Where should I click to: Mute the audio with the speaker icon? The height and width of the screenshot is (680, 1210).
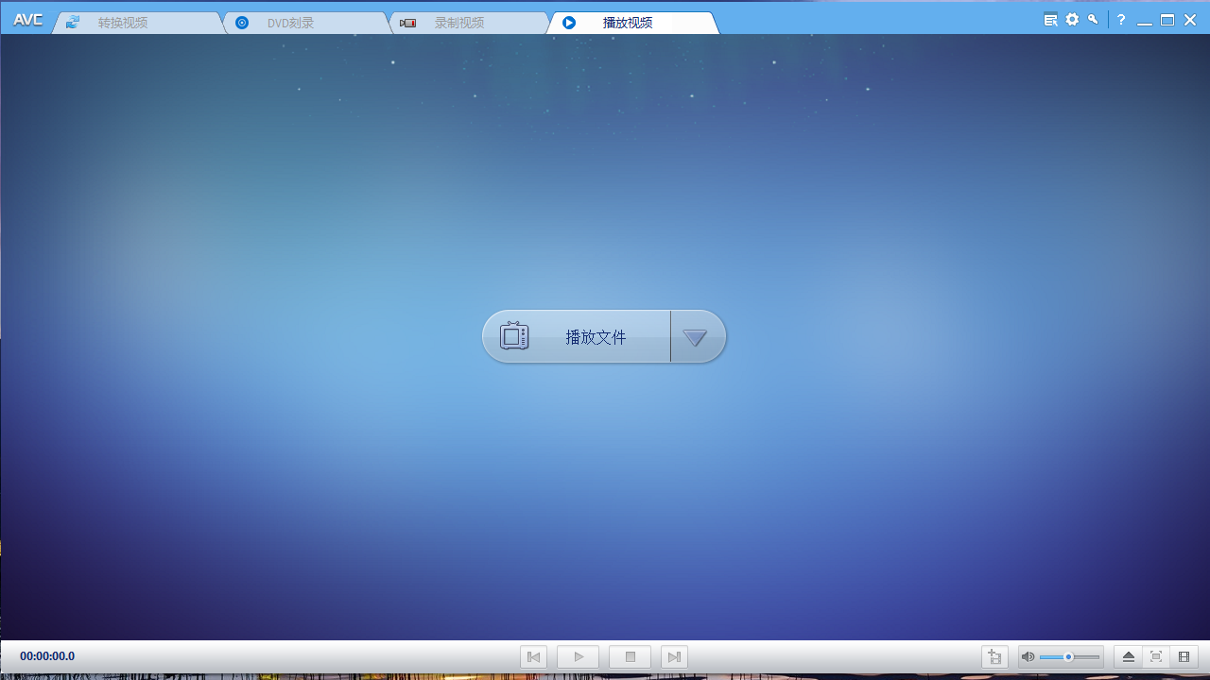click(x=1028, y=655)
